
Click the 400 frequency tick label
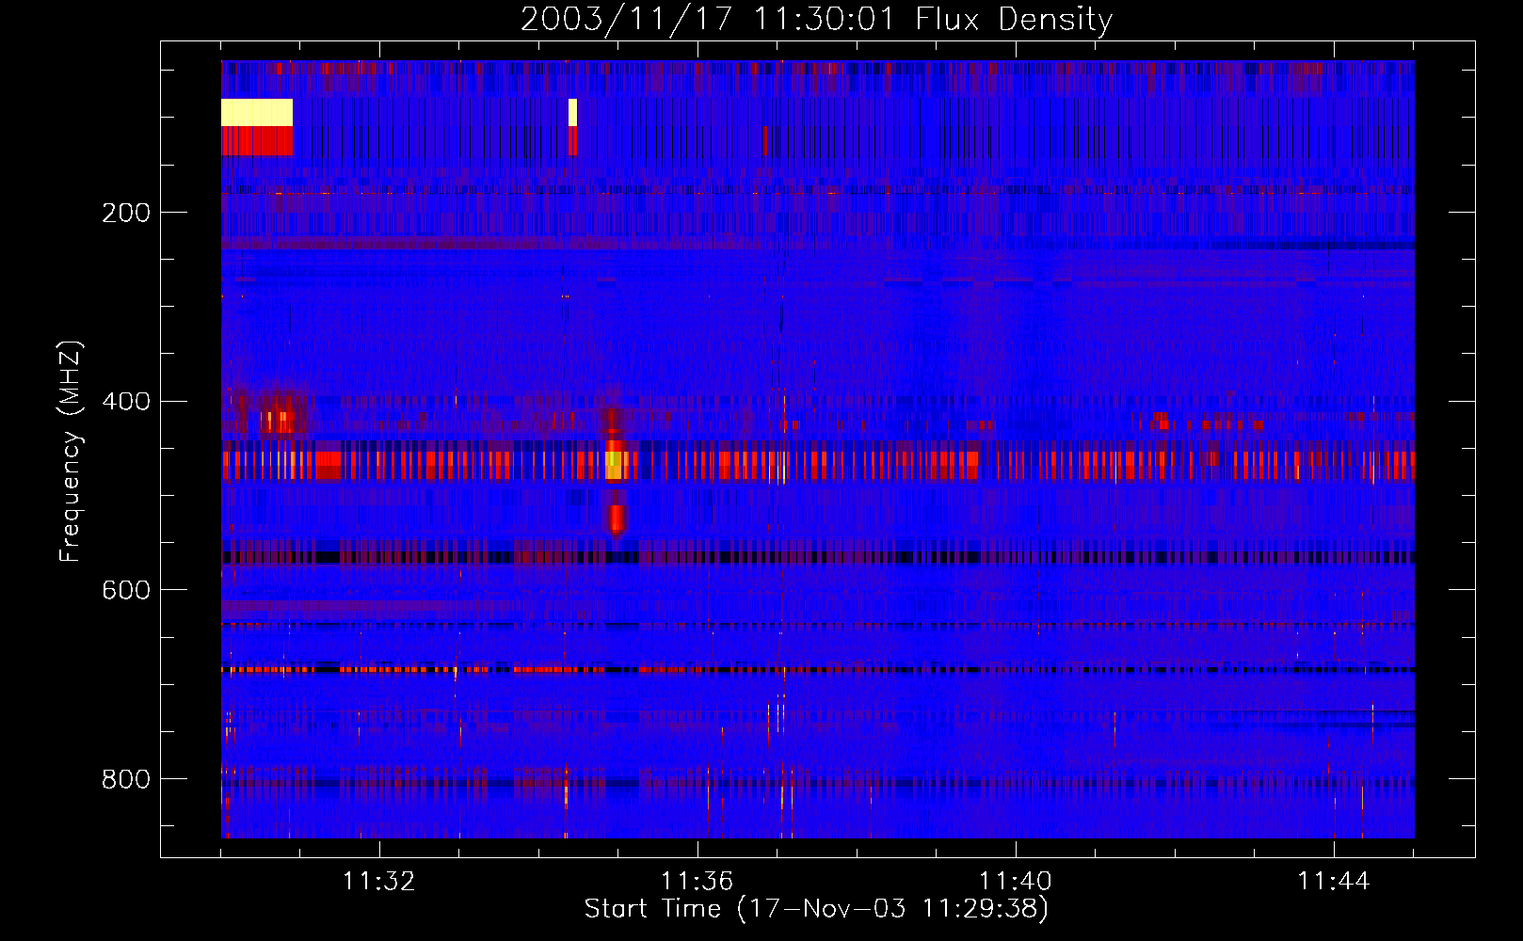point(125,402)
